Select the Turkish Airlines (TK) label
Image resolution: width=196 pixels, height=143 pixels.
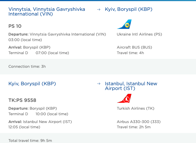pyautogui.click(x=136, y=109)
